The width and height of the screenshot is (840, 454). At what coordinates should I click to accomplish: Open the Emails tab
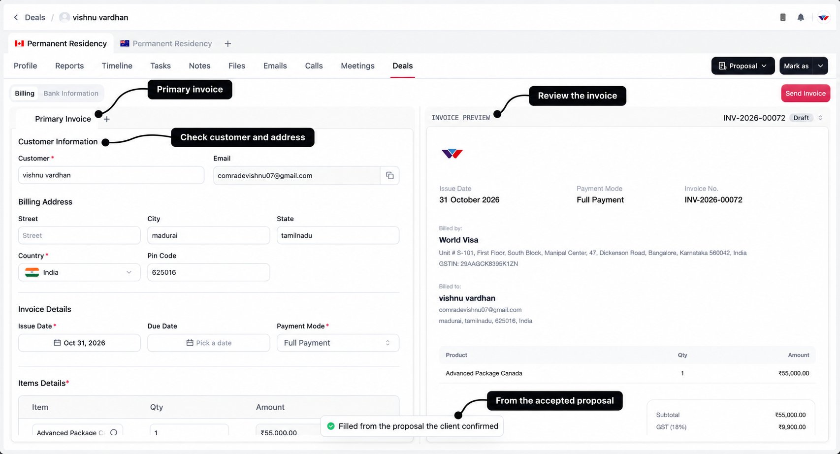[x=275, y=66]
